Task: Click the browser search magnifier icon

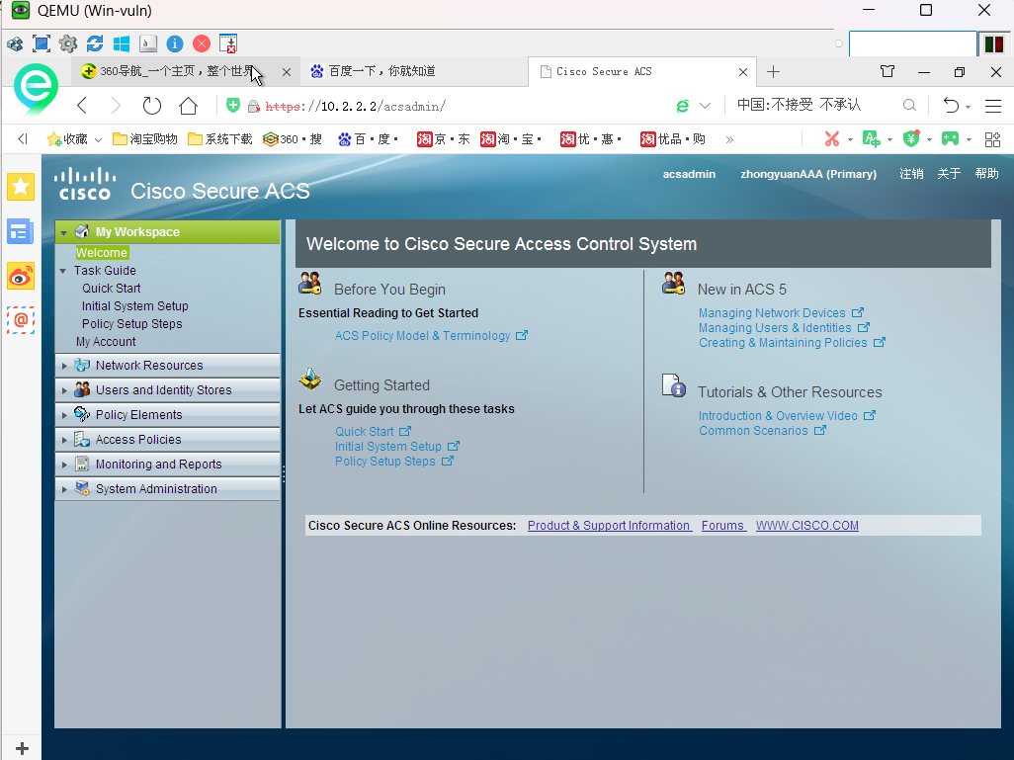Action: click(x=909, y=105)
